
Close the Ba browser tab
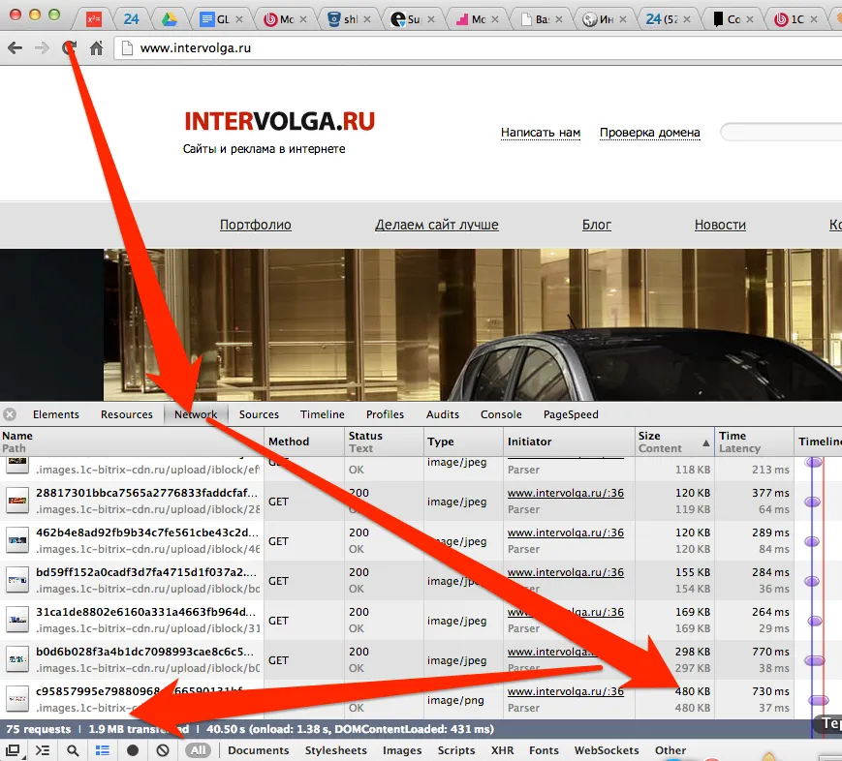(559, 19)
